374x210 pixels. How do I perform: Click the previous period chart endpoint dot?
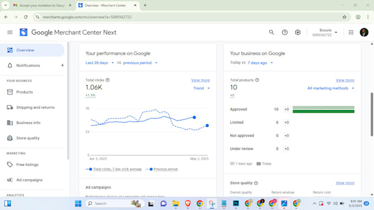(x=207, y=125)
